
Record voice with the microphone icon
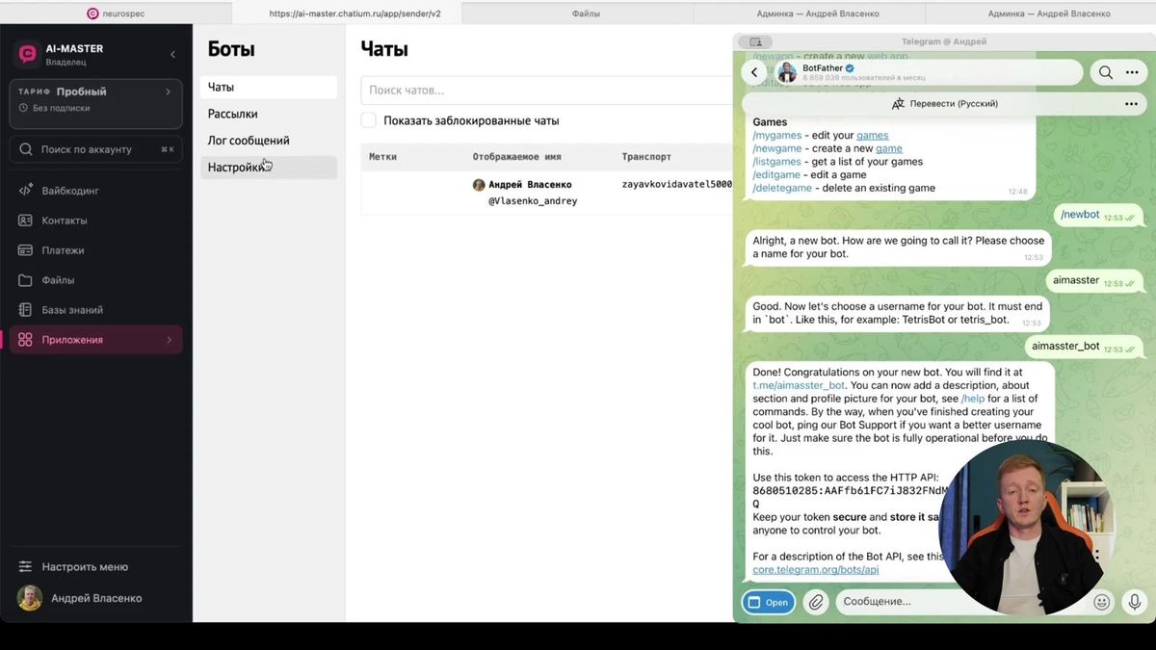pos(1135,602)
